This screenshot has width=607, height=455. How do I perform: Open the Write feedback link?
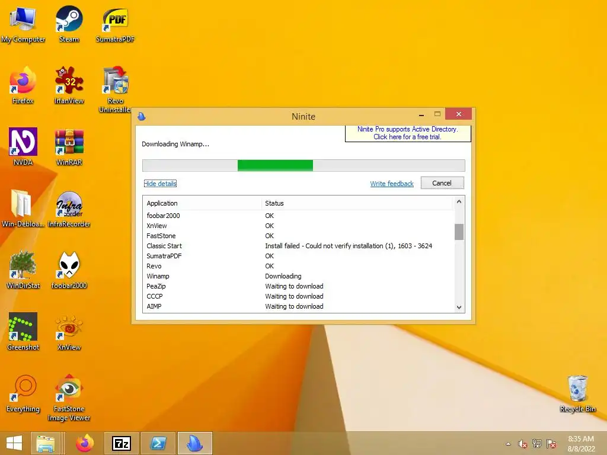click(392, 184)
